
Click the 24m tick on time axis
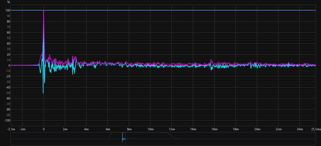pos(300,129)
